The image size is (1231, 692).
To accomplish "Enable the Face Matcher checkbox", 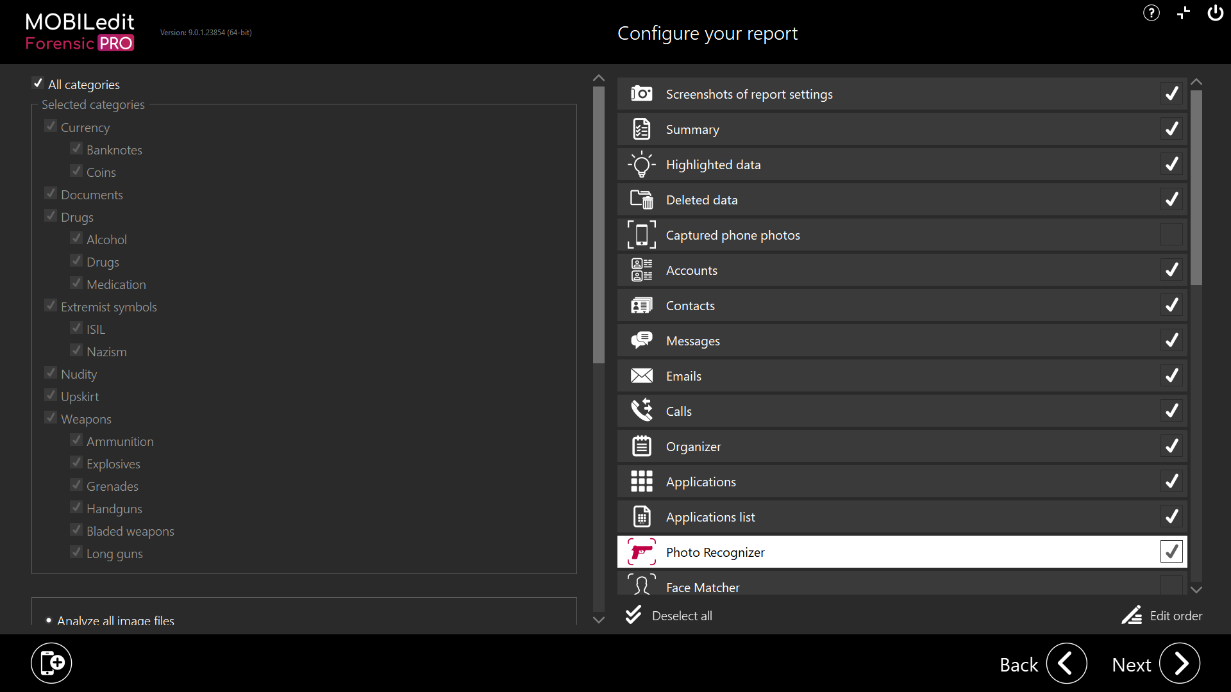I will [x=1171, y=584].
